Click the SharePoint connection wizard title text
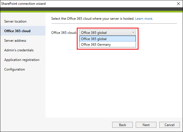The height and width of the screenshot is (132, 183). coord(23,4)
